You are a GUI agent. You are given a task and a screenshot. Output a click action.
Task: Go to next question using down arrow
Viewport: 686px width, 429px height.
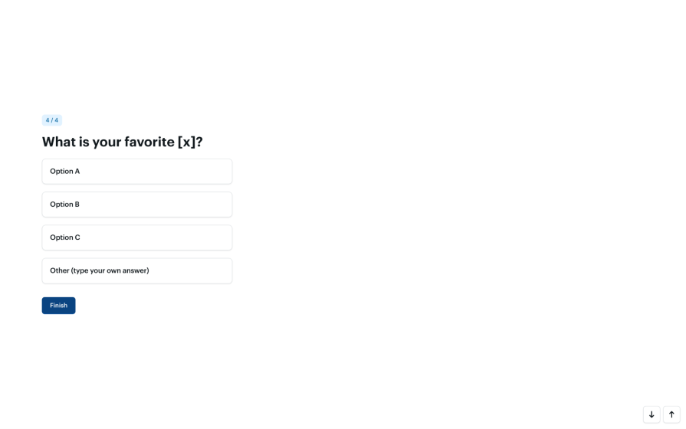point(652,414)
